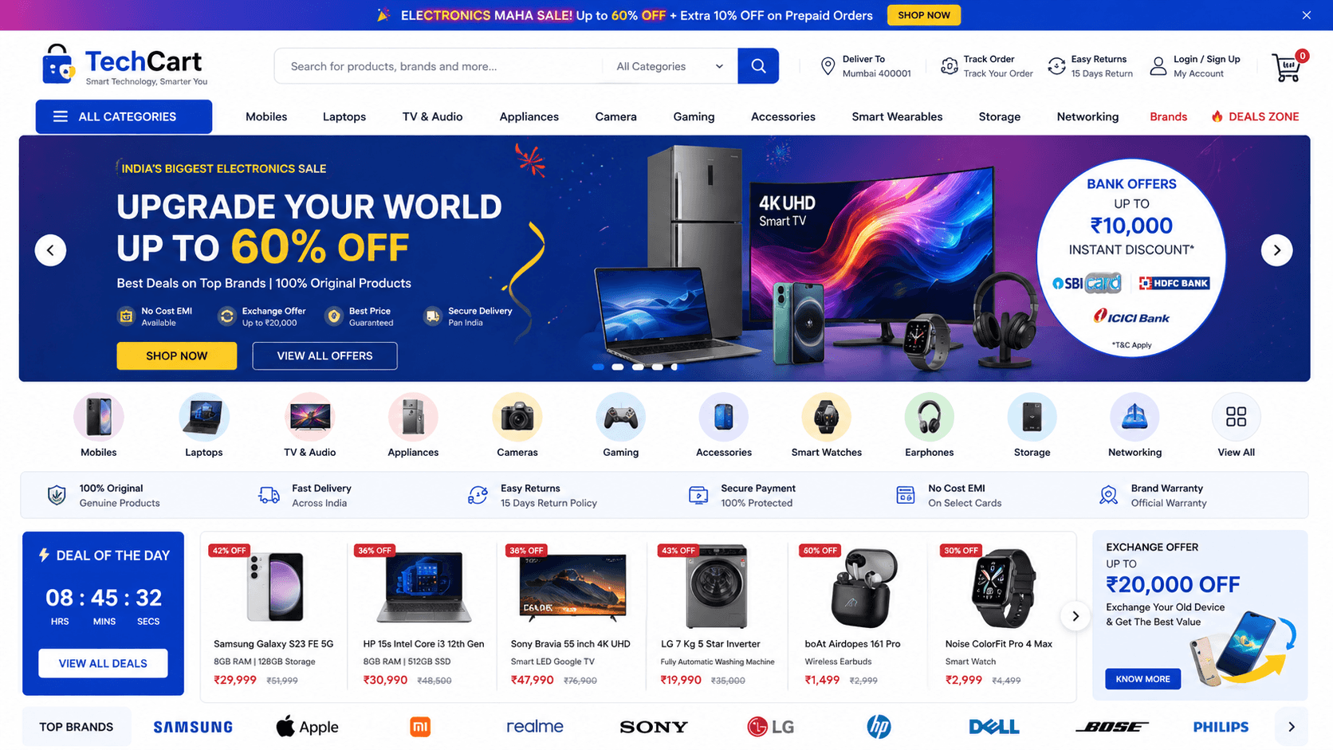Expand the All Categories search dropdown
Screen dimensions: 1333x750
[x=670, y=66]
